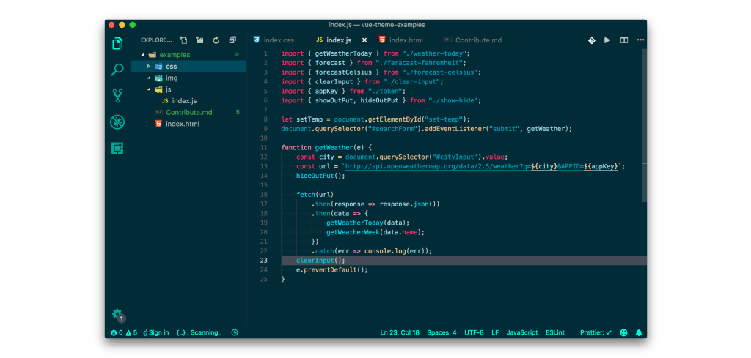This screenshot has width=751, height=358.
Task: Click '"./weather-today"' string on line 1
Action: (x=433, y=53)
